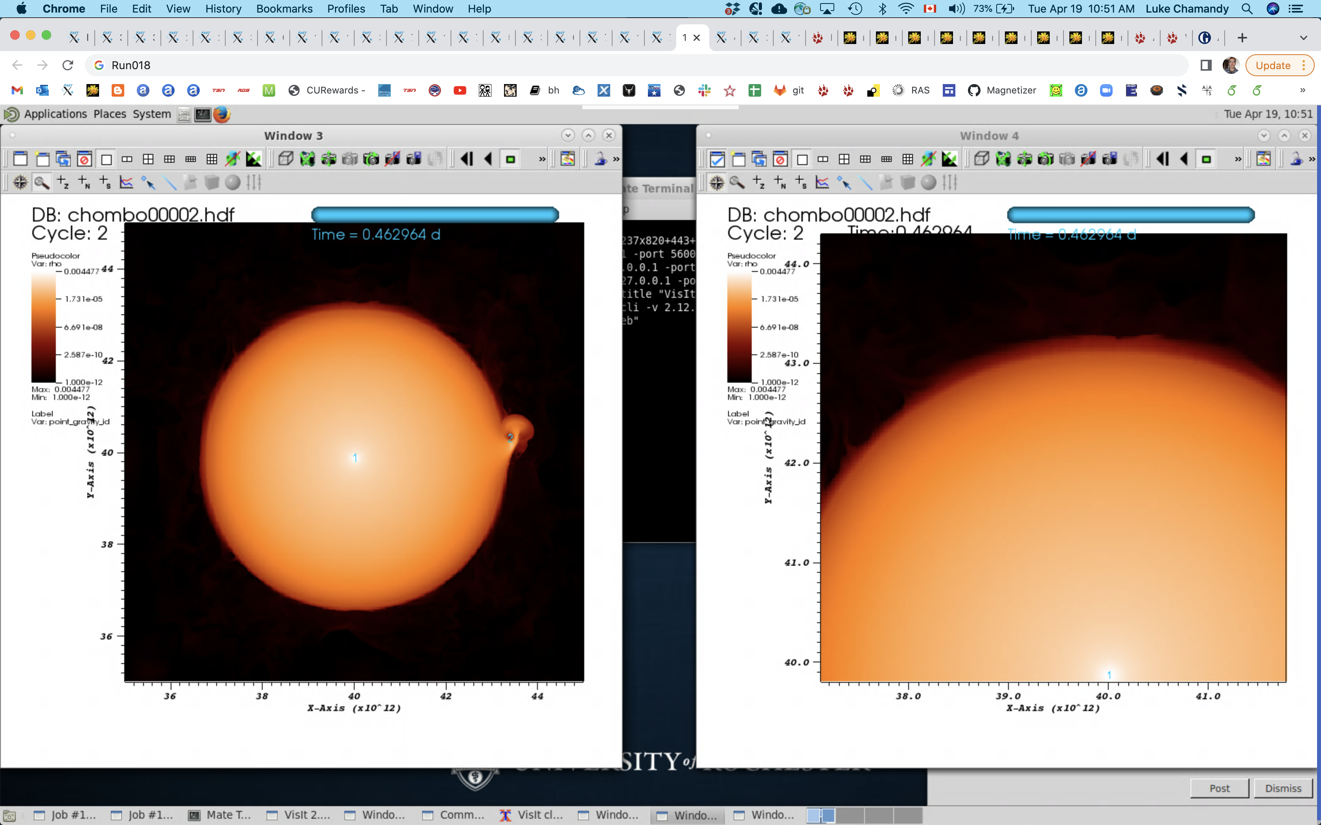Open Chrome Bookmarks menu
The width and height of the screenshot is (1321, 825).
coord(284,9)
